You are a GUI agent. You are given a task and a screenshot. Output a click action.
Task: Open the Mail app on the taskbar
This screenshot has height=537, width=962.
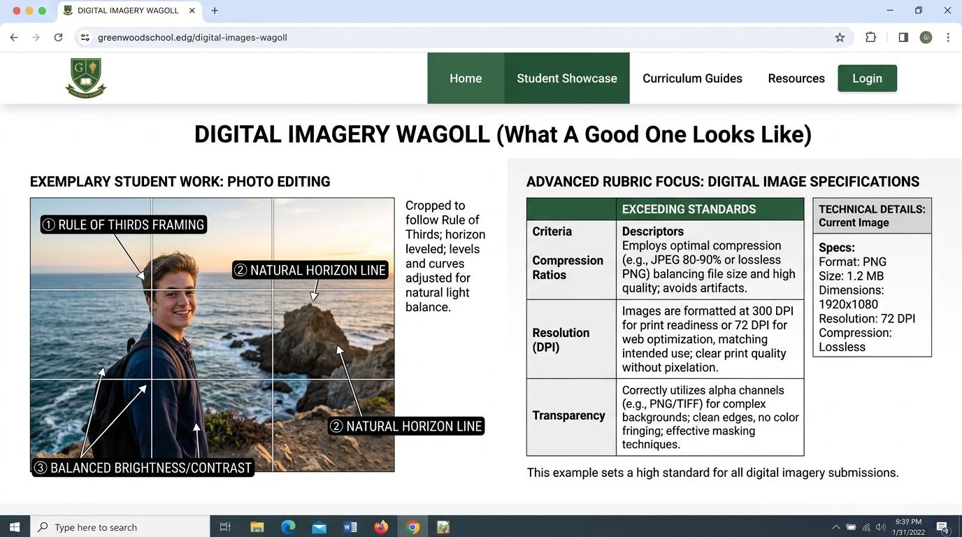[320, 527]
